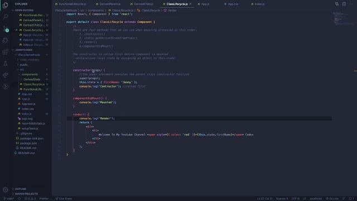
Task: Open DerivedChild.js from Open Editors list
Action: [x=33, y=25]
